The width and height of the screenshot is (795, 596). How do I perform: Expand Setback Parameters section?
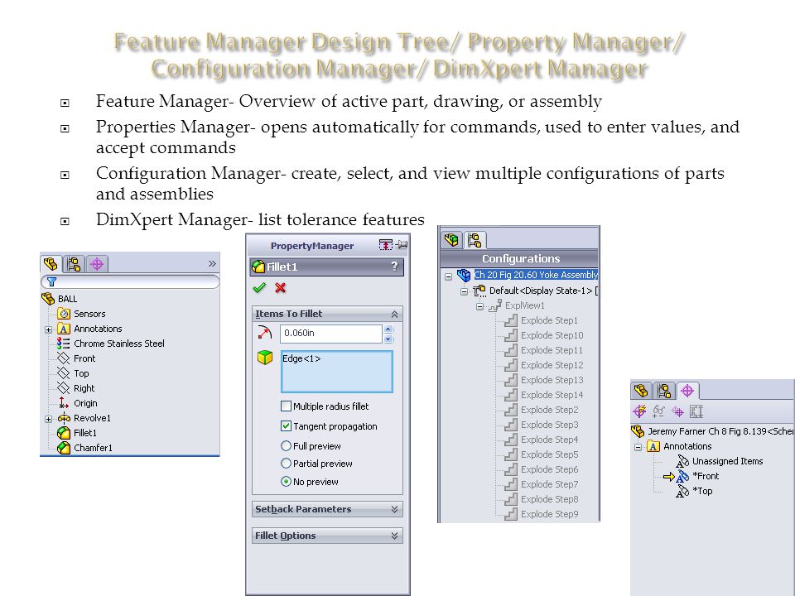[394, 509]
